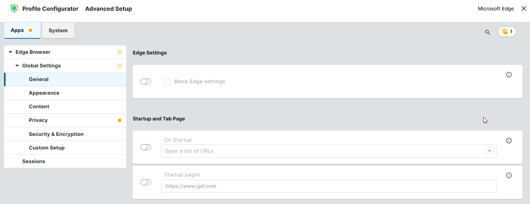Open the search magnifier icon

pyautogui.click(x=487, y=32)
